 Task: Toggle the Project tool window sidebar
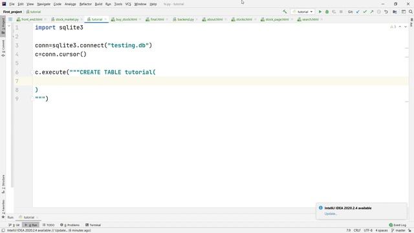point(3,25)
